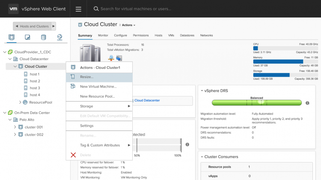Expand the ResourcePool tree node

pos(20,102)
